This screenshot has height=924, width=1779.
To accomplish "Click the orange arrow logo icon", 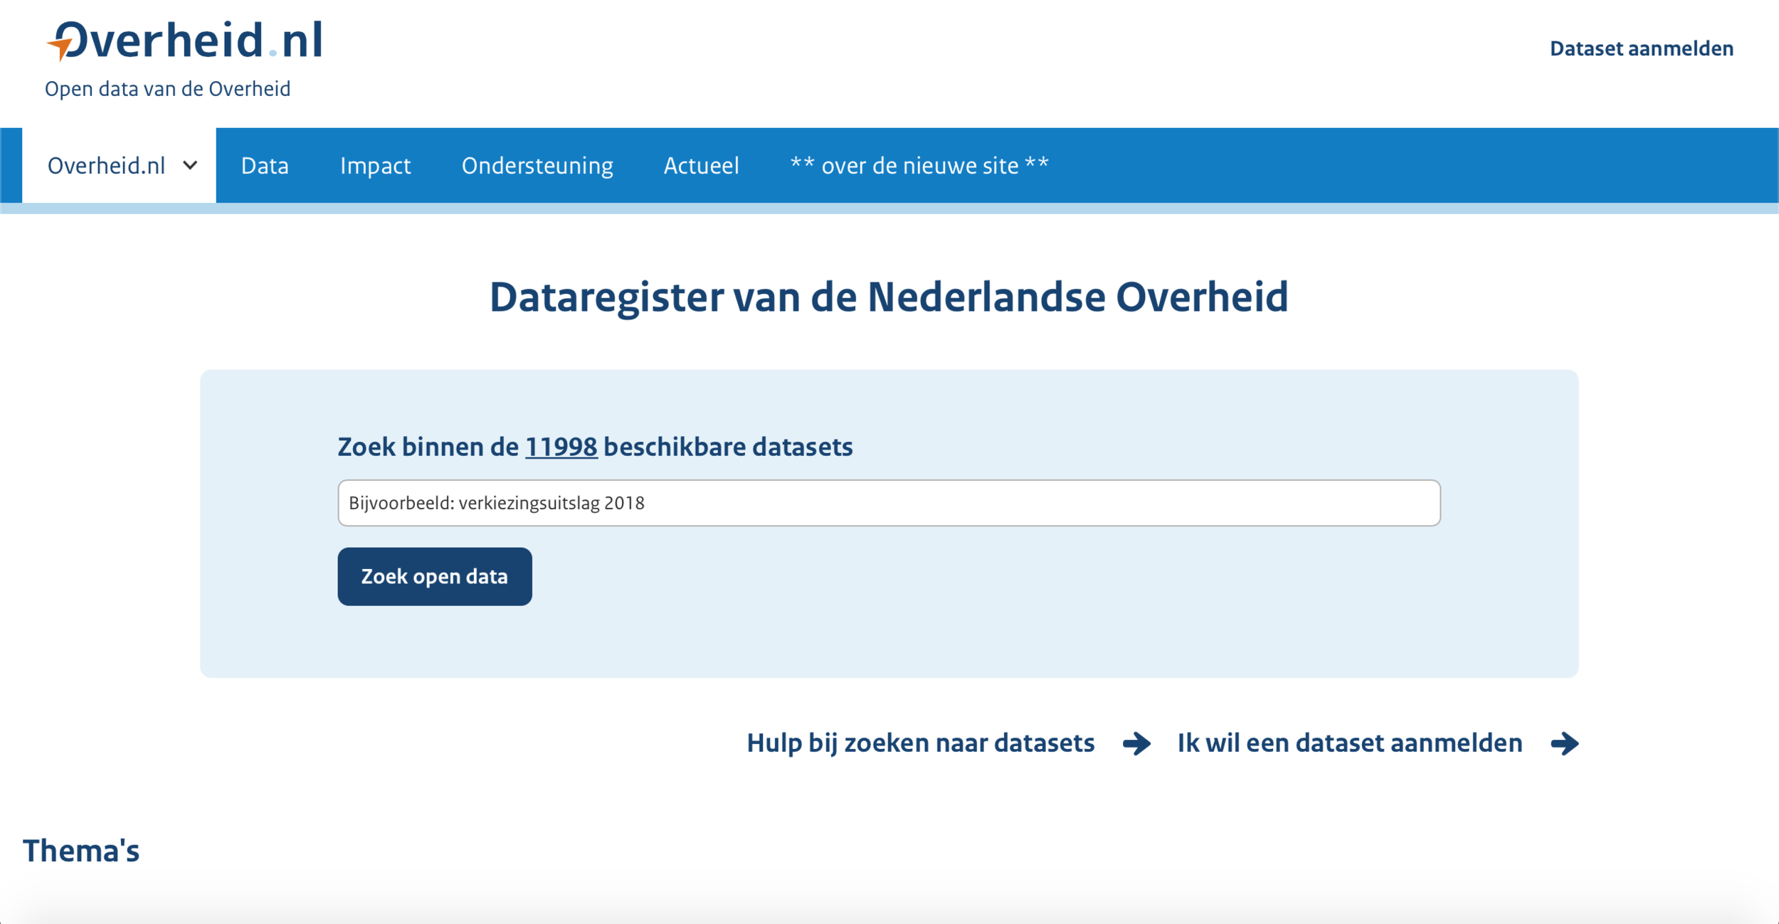I will pos(60,47).
